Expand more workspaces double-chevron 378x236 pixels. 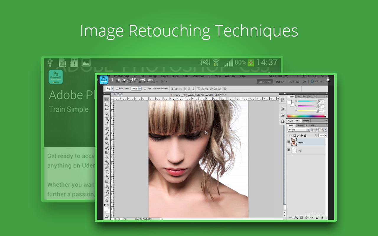pyautogui.click(x=304, y=82)
